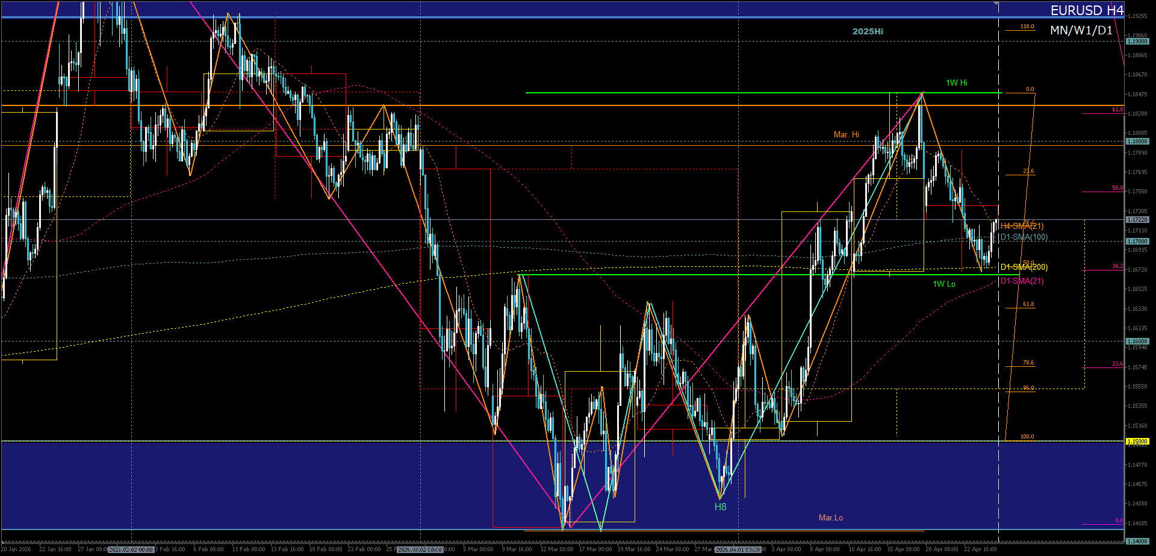Select the Mar.Lo label in blue zone
Screen dimensions: 1156x556
click(830, 517)
